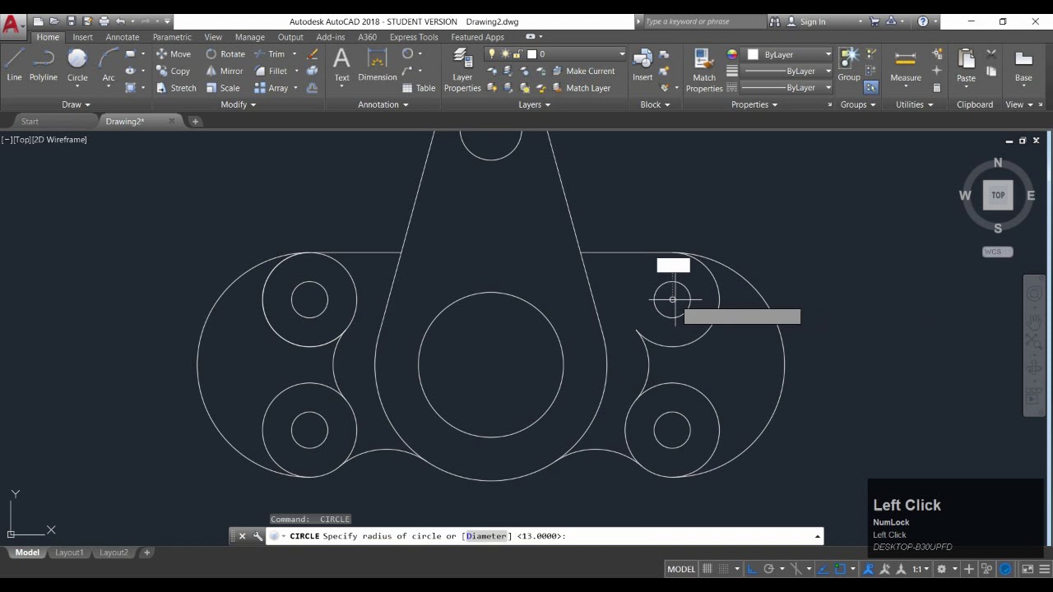Open workspace switching gear dropdown

946,569
